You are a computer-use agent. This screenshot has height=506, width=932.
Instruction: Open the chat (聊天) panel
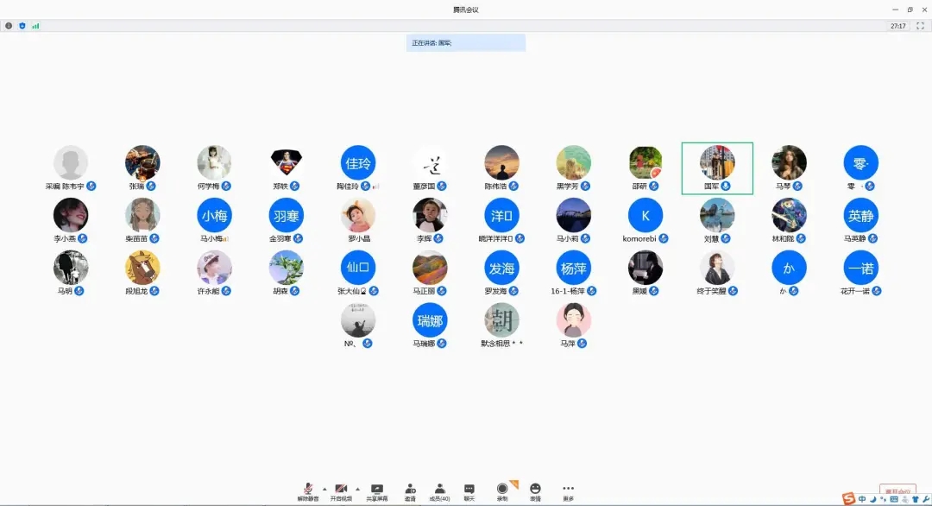pyautogui.click(x=469, y=490)
